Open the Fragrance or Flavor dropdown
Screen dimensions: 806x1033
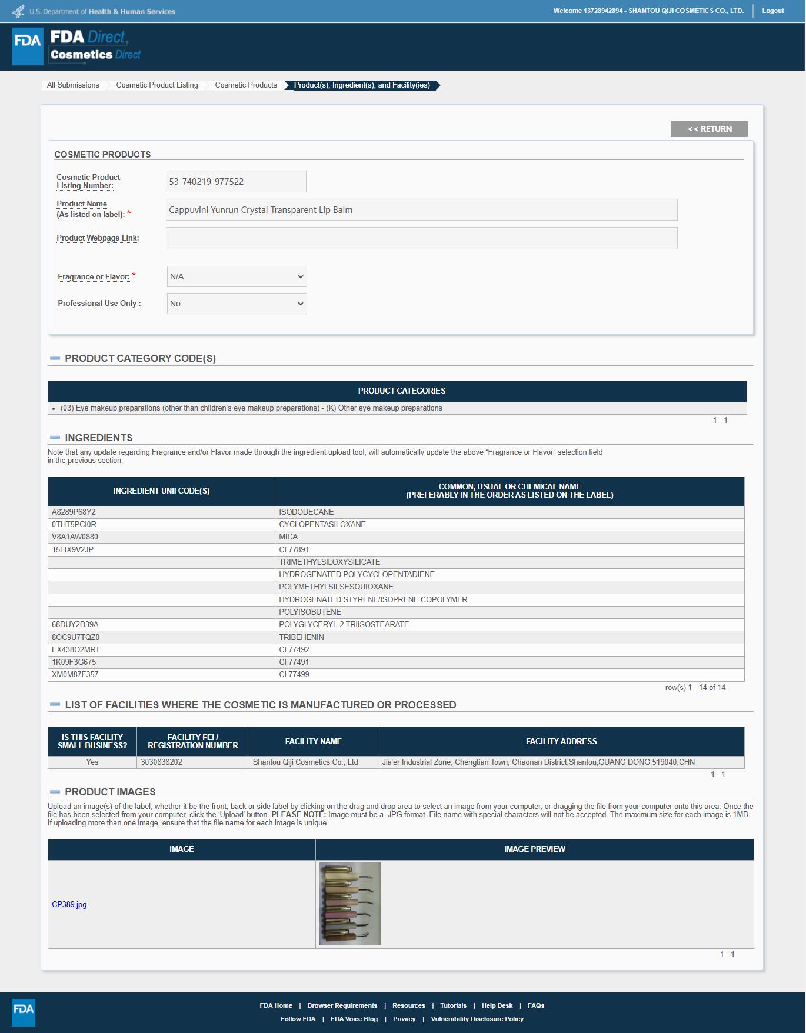tap(237, 276)
